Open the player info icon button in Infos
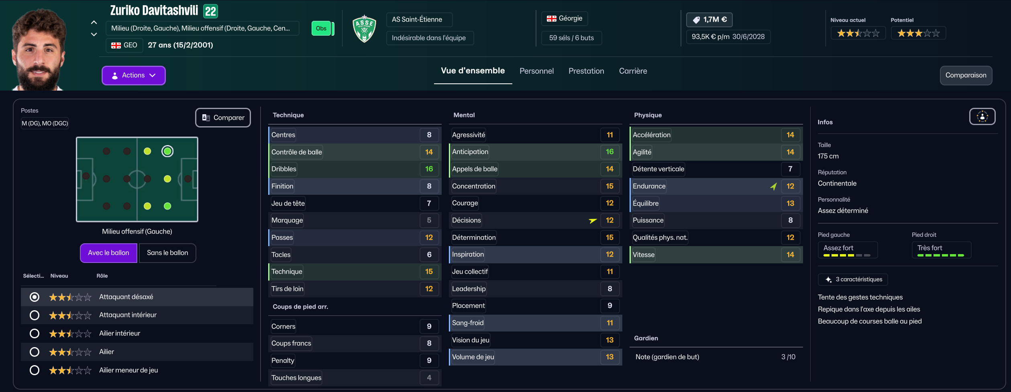The height and width of the screenshot is (392, 1011). tap(982, 117)
